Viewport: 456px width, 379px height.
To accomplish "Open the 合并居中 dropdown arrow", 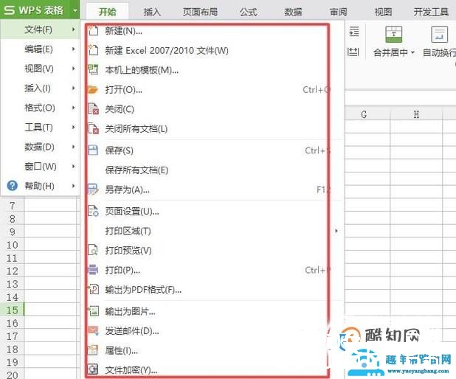I will (x=412, y=52).
